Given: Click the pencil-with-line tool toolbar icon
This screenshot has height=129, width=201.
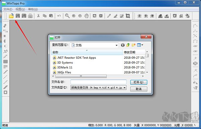Looking at the screenshot, I should click(115, 16).
